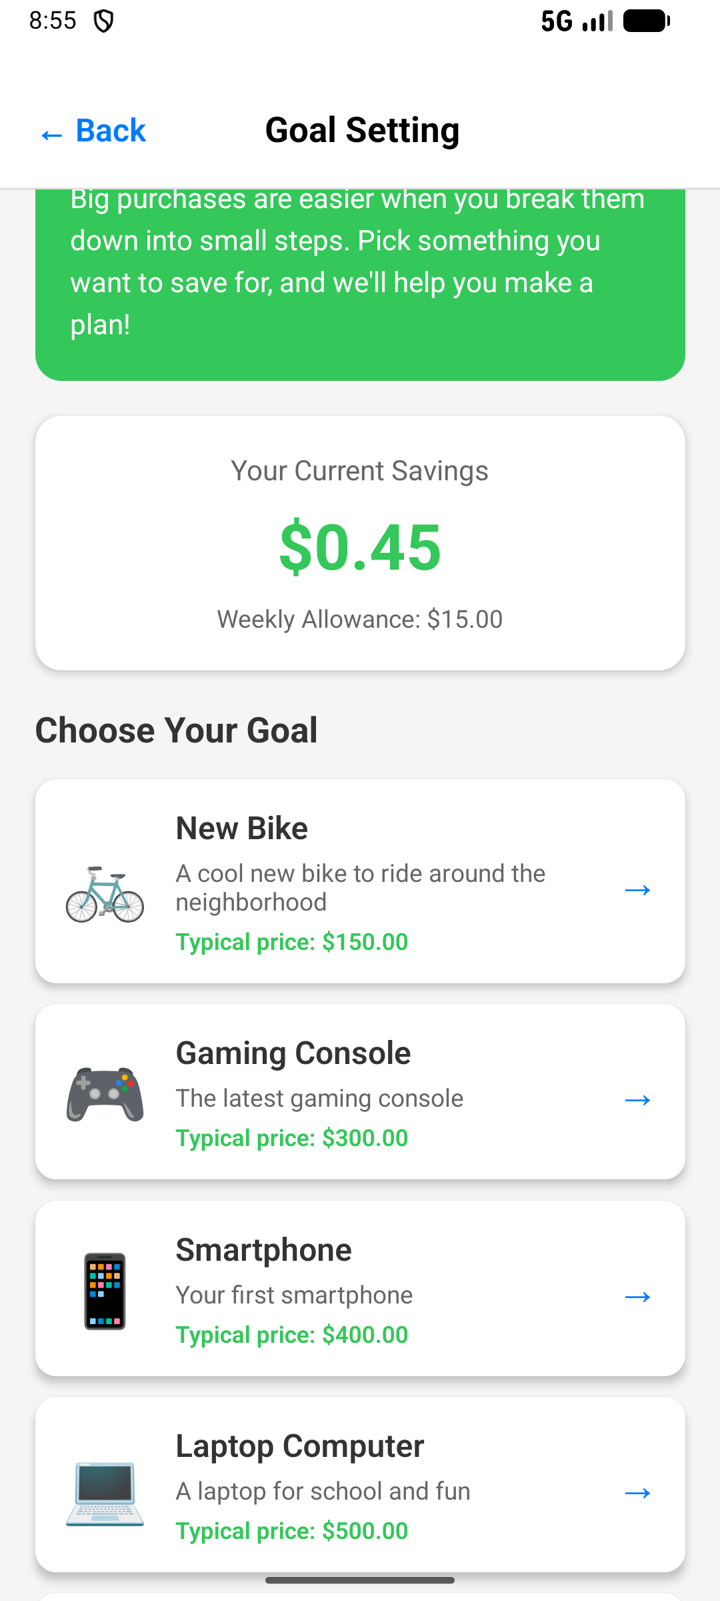Viewport: 720px width, 1601px height.
Task: Open Gaming Console goal via arrow
Action: [x=637, y=1100]
